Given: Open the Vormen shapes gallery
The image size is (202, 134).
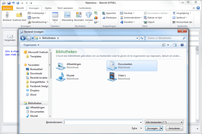Looking at the screenshot, I should tap(89, 17).
